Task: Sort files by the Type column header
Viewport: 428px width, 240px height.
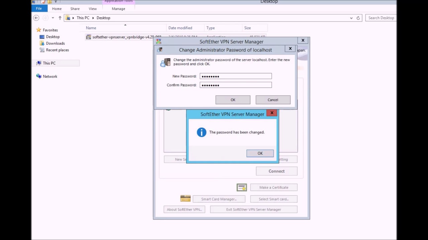Action: click(x=223, y=28)
